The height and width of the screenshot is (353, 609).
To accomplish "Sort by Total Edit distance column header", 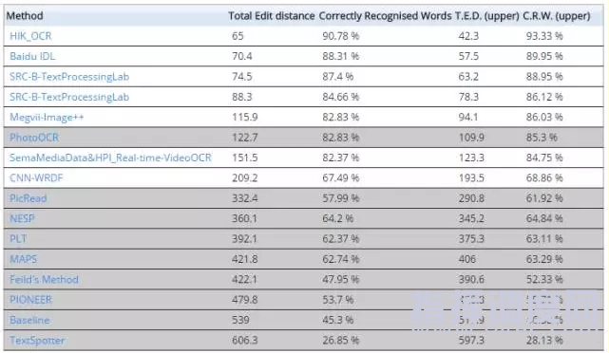I will coord(271,16).
